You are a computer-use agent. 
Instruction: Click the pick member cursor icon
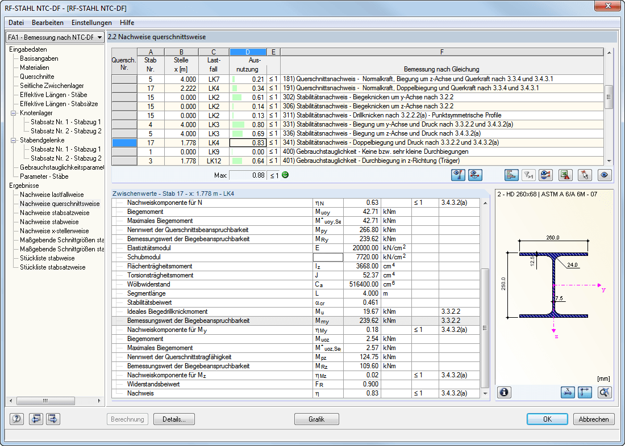click(585, 175)
